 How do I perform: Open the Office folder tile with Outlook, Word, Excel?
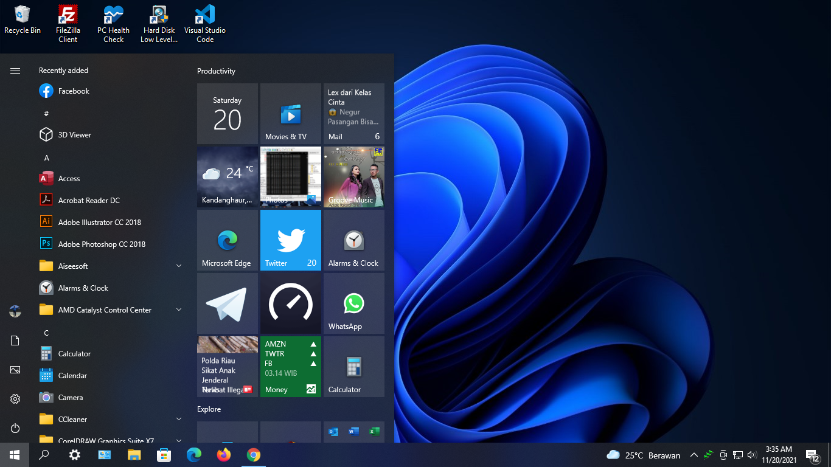tap(354, 432)
